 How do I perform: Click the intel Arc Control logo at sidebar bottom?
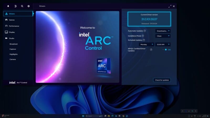point(18,83)
